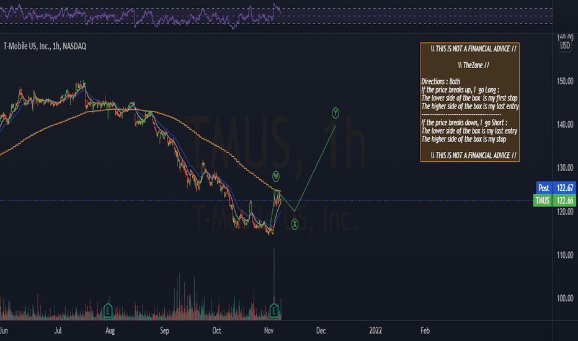This screenshot has width=578, height=341.
Task: Click the Sep label on time axis
Action: pyautogui.click(x=164, y=330)
